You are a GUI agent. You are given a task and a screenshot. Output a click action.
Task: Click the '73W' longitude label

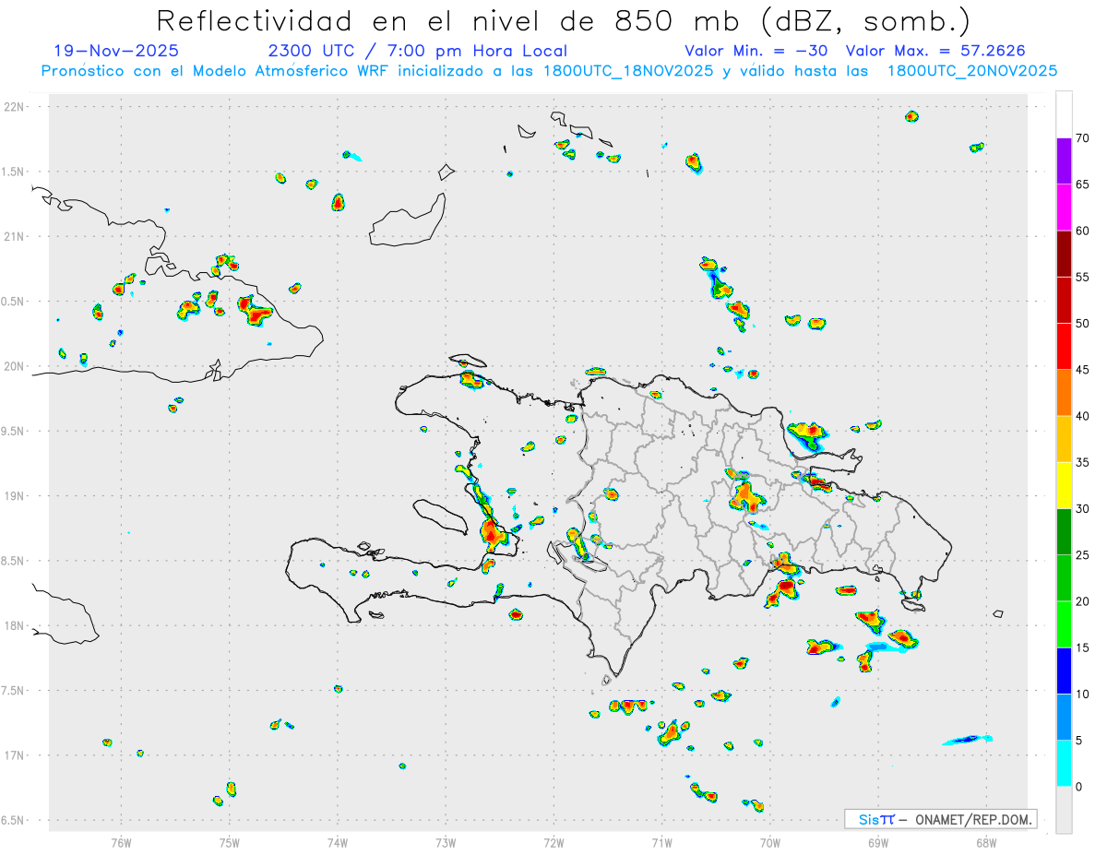tap(446, 843)
